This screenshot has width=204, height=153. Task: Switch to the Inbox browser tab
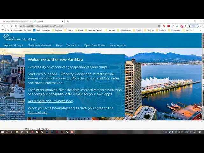[x=16, y=21]
